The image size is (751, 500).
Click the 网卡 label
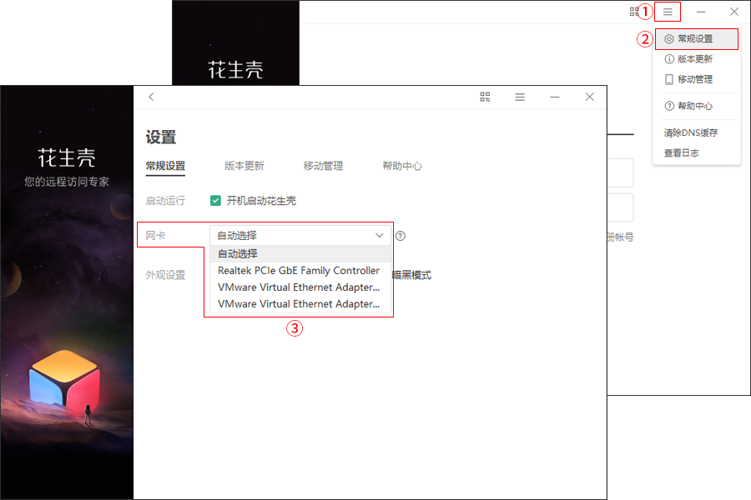coord(155,235)
